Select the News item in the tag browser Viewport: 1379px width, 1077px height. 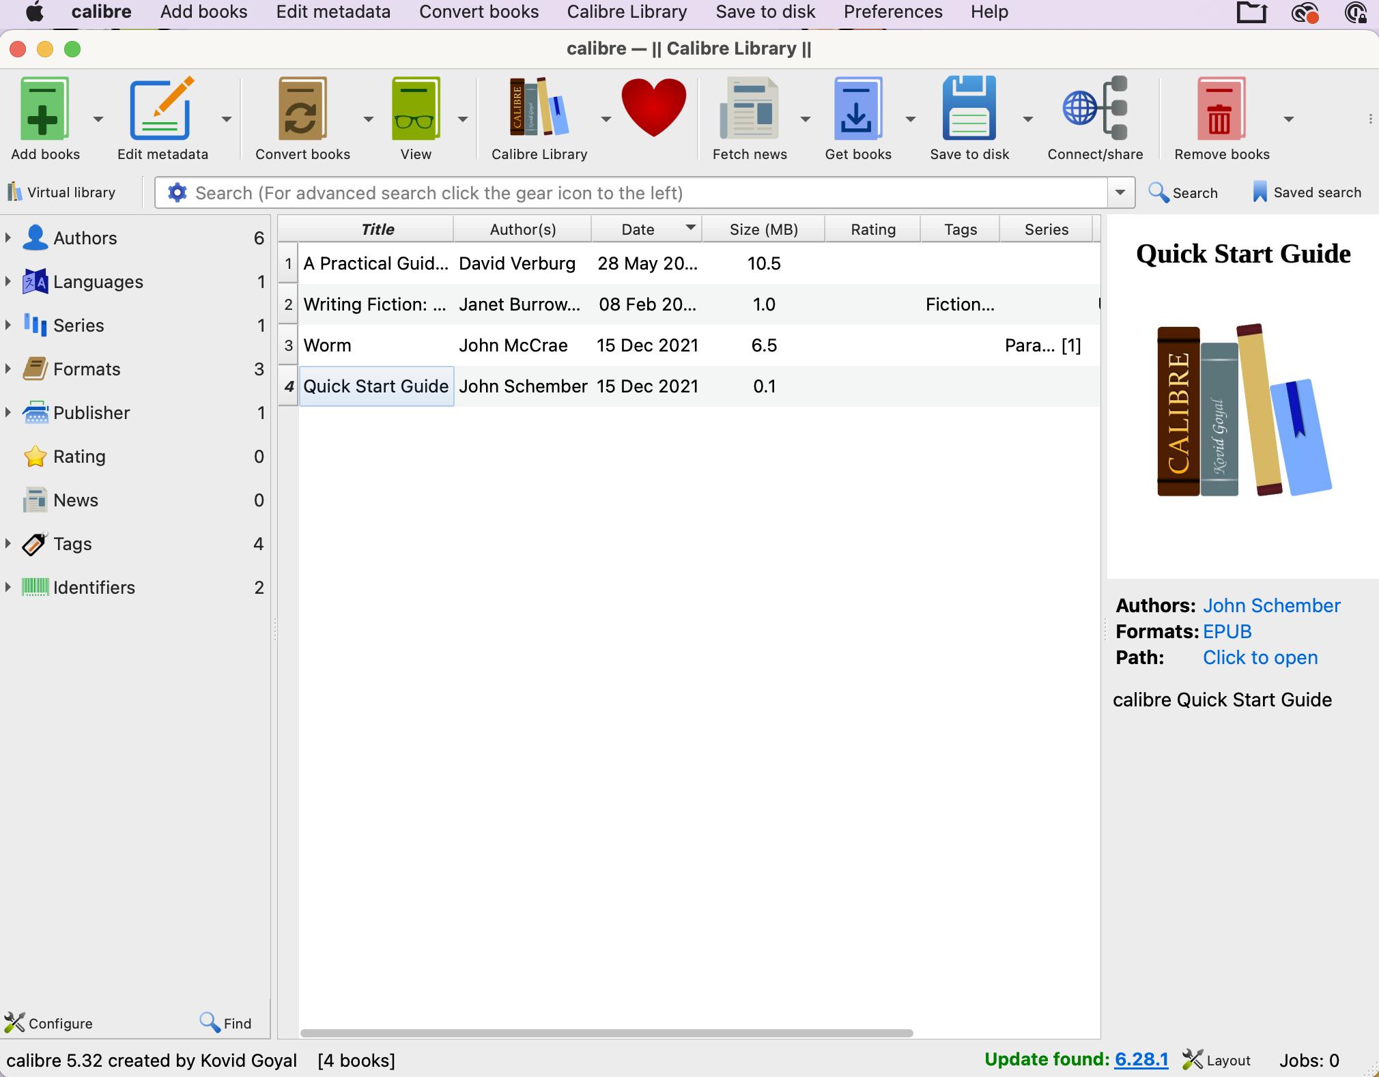134,500
